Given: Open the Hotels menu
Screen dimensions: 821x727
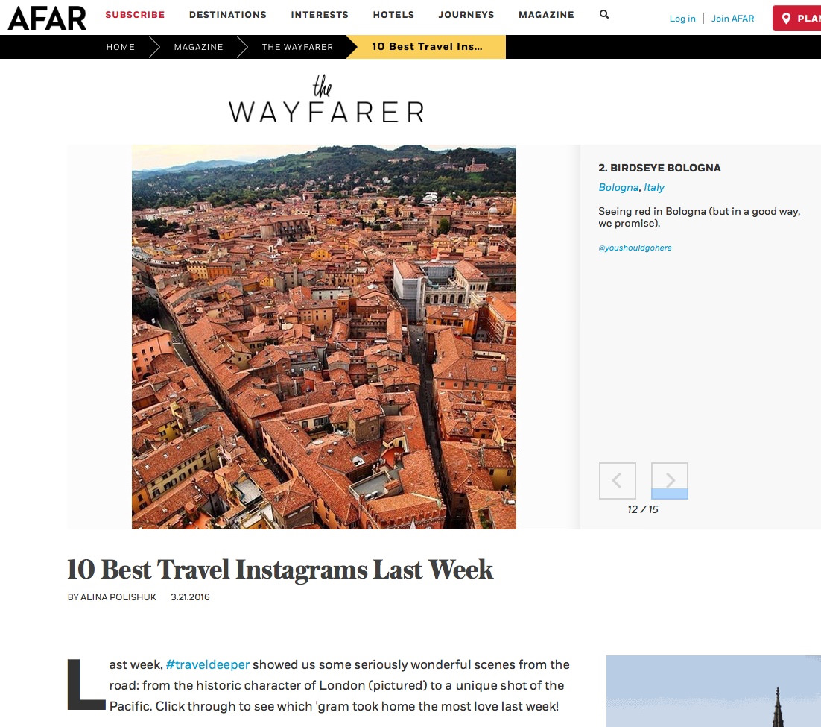Looking at the screenshot, I should [x=393, y=15].
